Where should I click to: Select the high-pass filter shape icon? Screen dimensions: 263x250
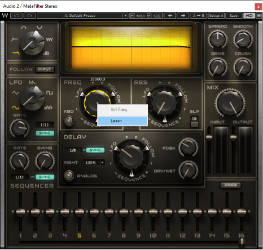(15, 39)
